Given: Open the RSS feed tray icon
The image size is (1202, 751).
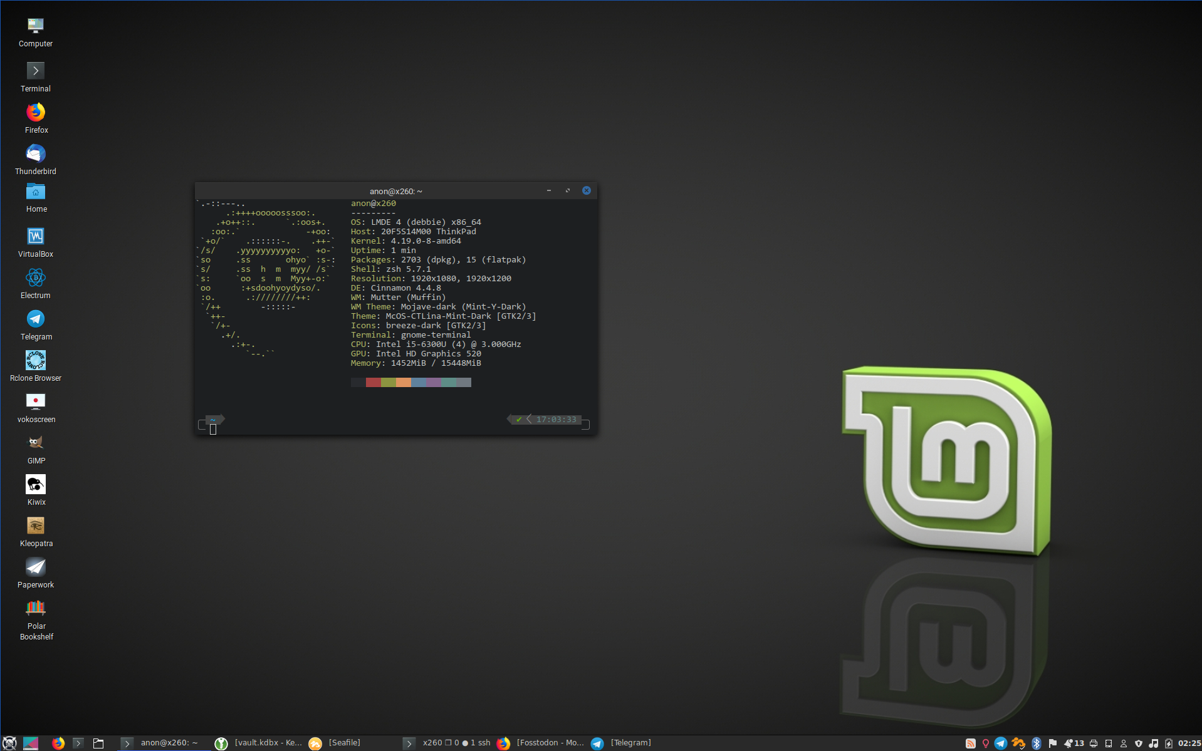Looking at the screenshot, I should (x=970, y=743).
